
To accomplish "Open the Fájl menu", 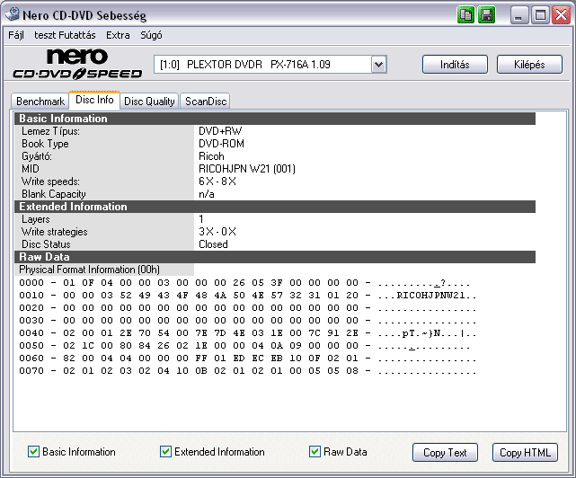I will click(x=16, y=35).
